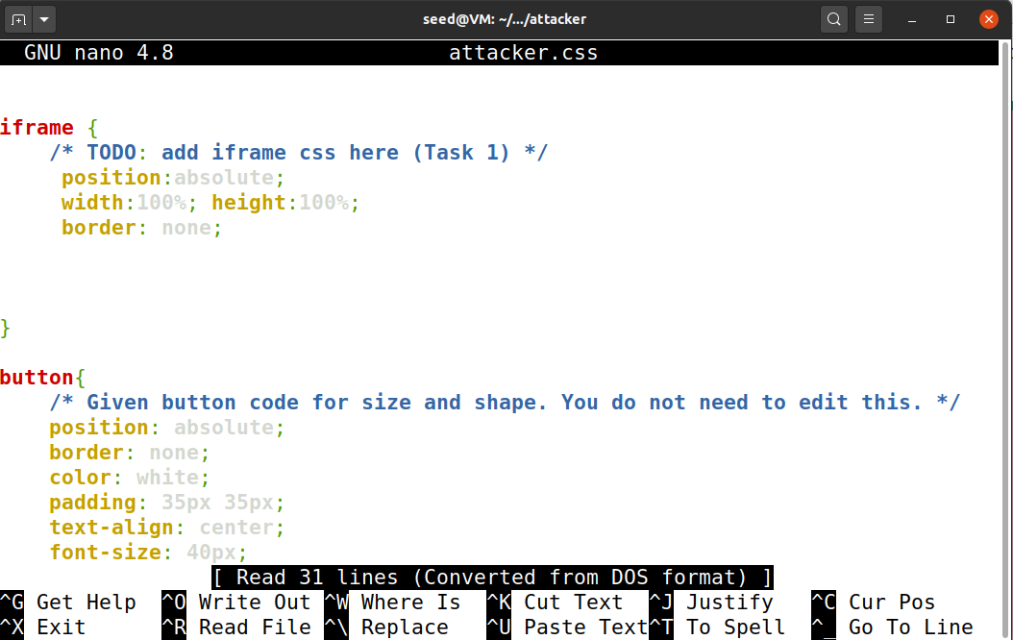Click the Read 31 lines status message

[x=490, y=577]
